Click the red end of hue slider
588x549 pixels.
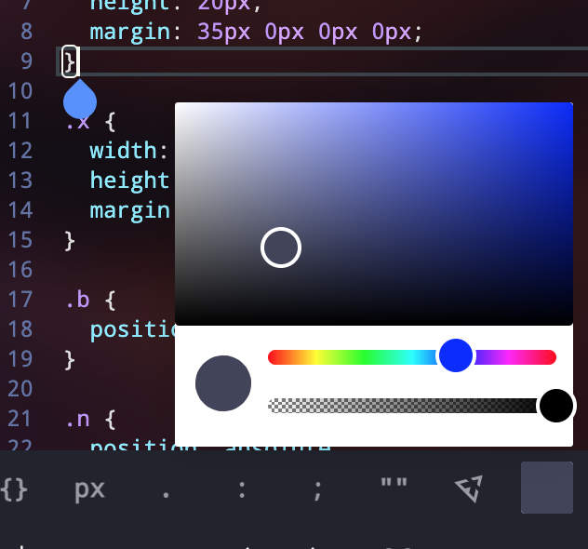[274, 357]
